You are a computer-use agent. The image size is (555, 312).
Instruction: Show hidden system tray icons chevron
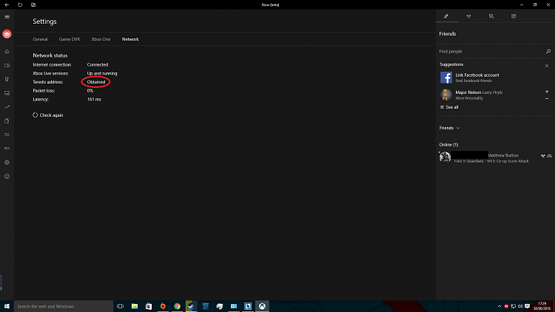click(x=499, y=306)
